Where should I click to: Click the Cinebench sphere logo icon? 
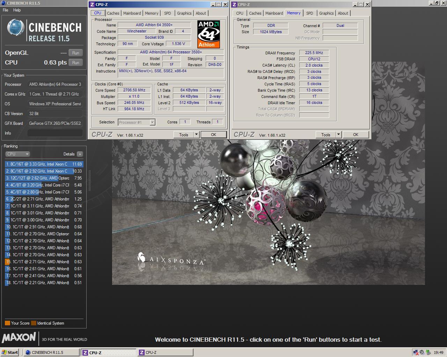(x=16, y=28)
